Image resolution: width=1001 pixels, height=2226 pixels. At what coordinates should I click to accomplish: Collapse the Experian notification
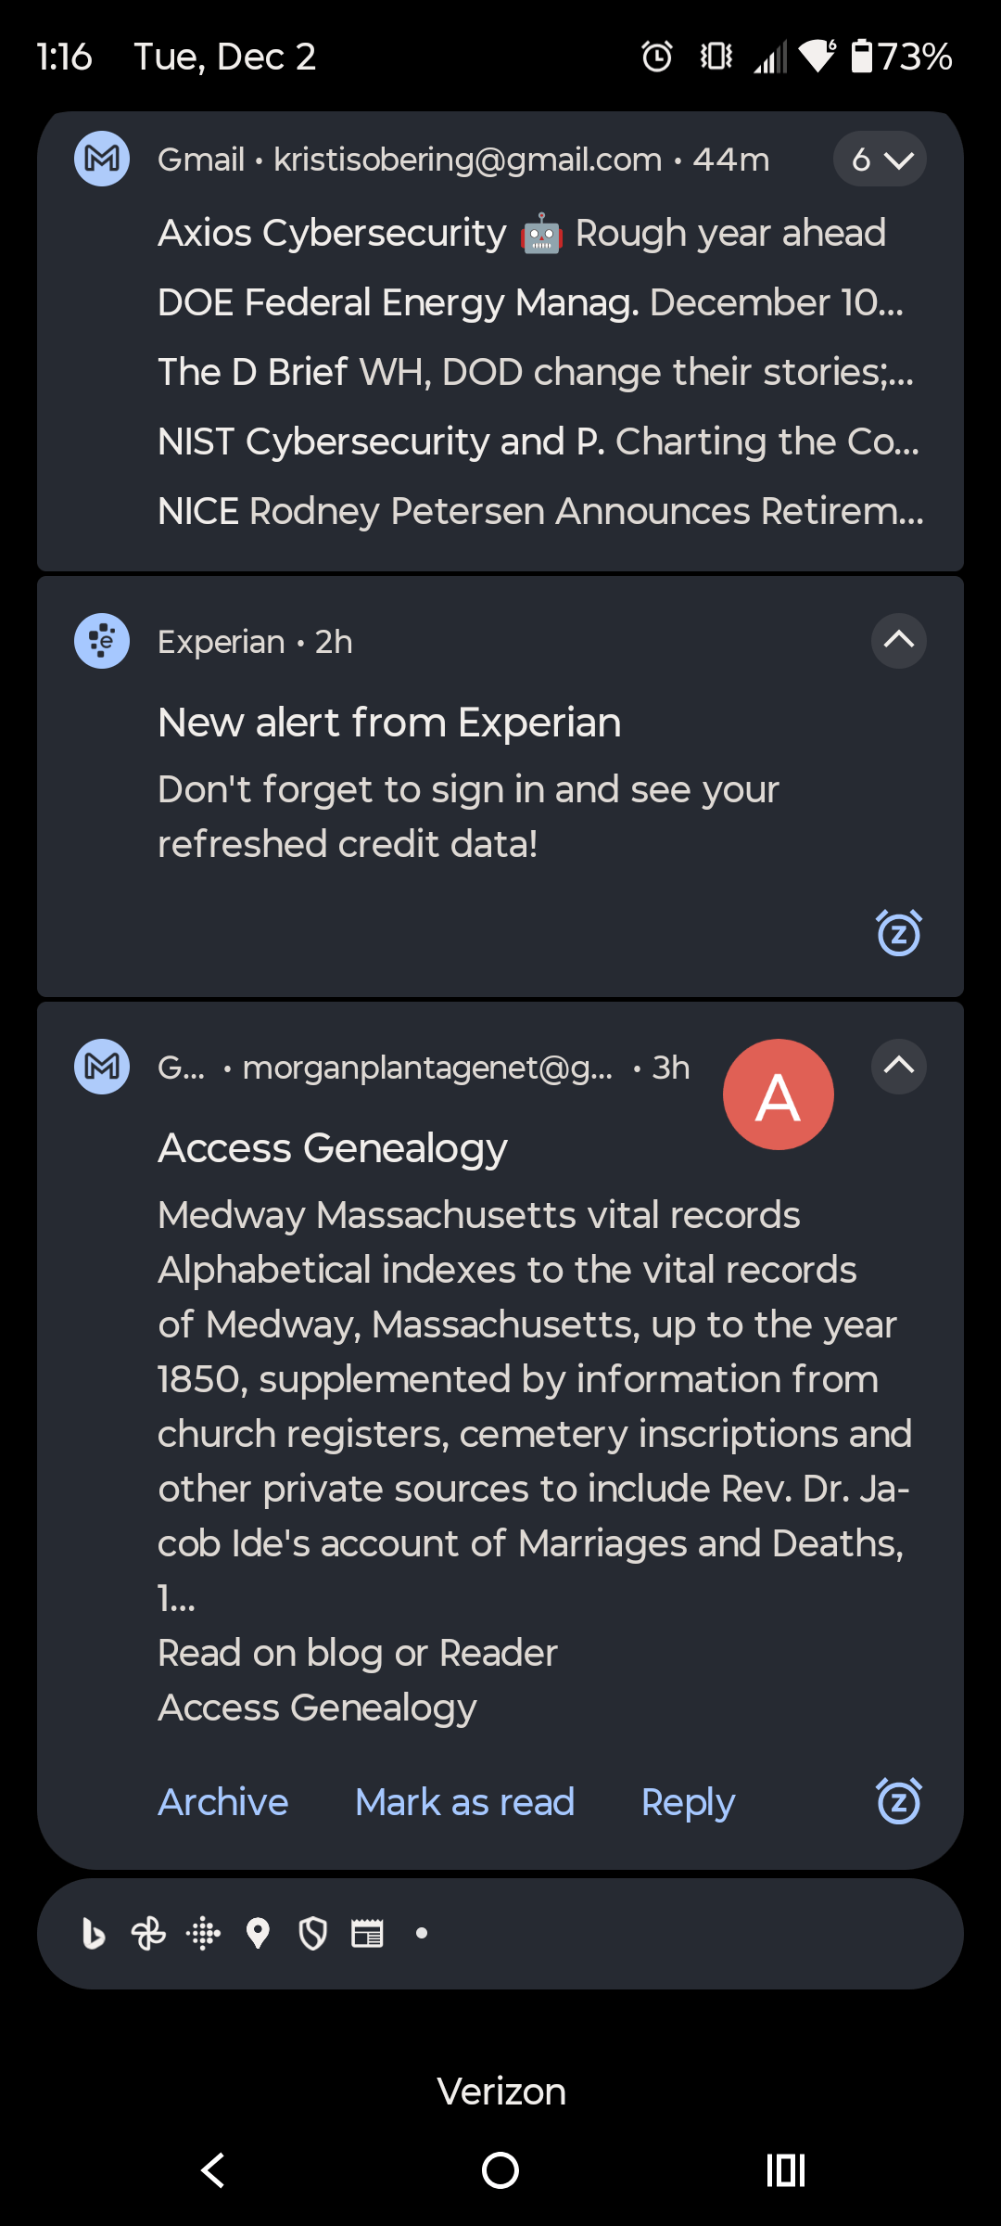(x=897, y=641)
